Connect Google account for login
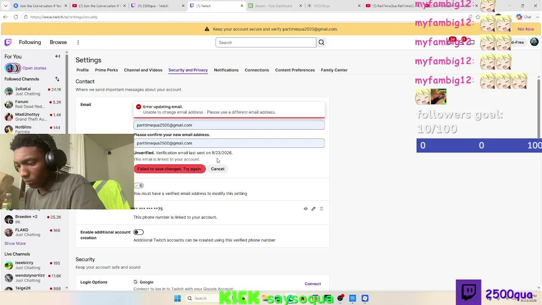This screenshot has height=305, width=542. tap(312, 284)
